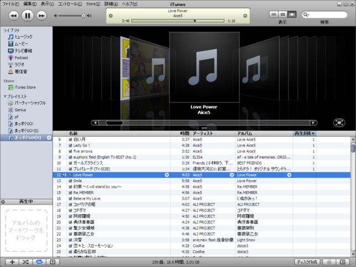Image resolution: width=356 pixels, height=267 pixels.
Task: Open the Store(S) menu
Action: click(93, 4)
